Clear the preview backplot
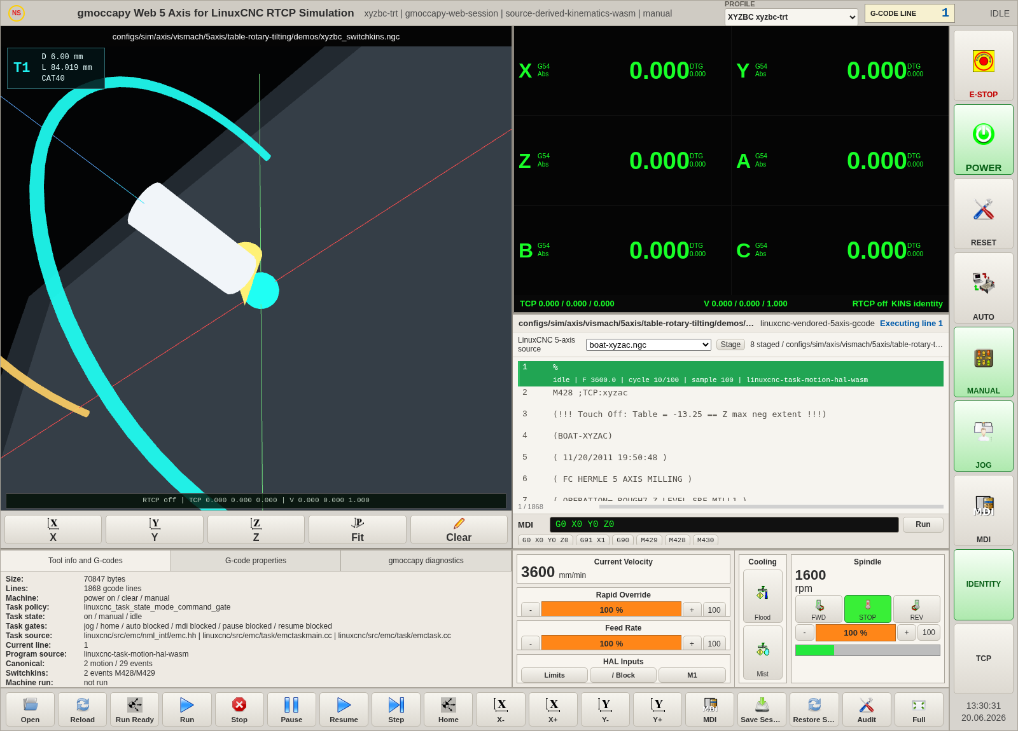 point(459,529)
